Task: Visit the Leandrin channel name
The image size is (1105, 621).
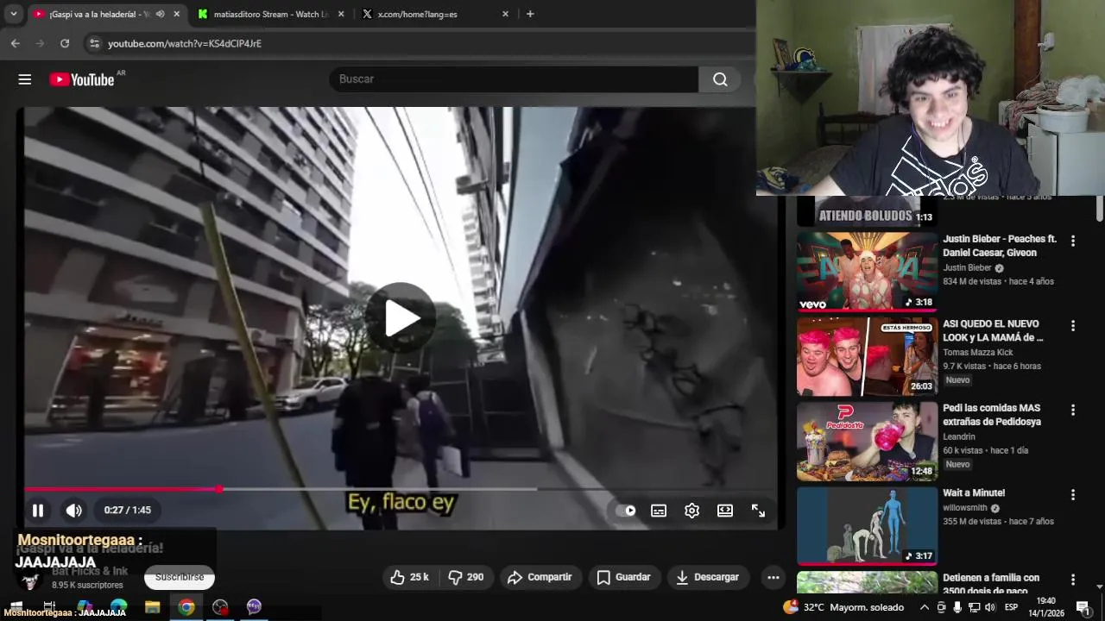Action: click(959, 436)
